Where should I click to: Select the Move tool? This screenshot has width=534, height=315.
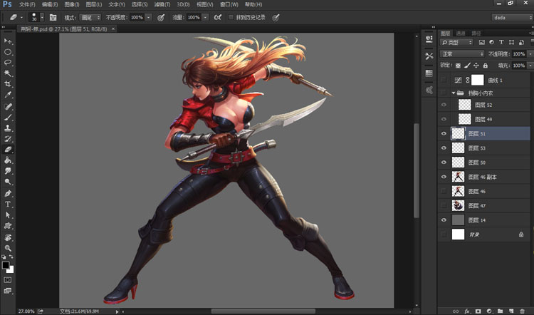(x=8, y=41)
